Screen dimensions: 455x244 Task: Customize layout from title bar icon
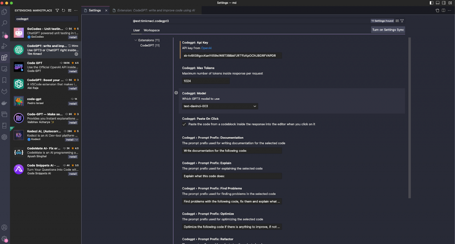(450, 3)
